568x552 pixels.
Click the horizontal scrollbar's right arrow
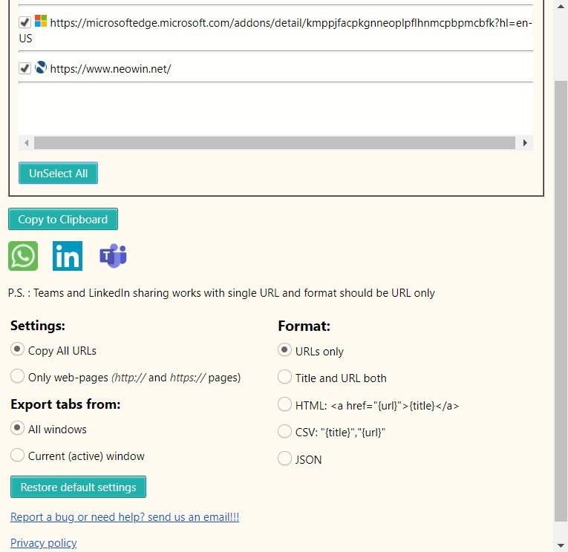(525, 142)
